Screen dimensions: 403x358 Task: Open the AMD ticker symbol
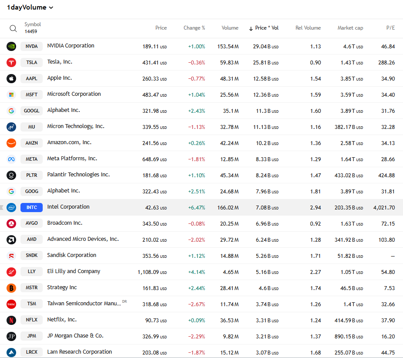coord(32,240)
